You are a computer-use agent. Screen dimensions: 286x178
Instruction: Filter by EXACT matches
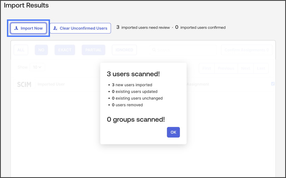pos(65,50)
